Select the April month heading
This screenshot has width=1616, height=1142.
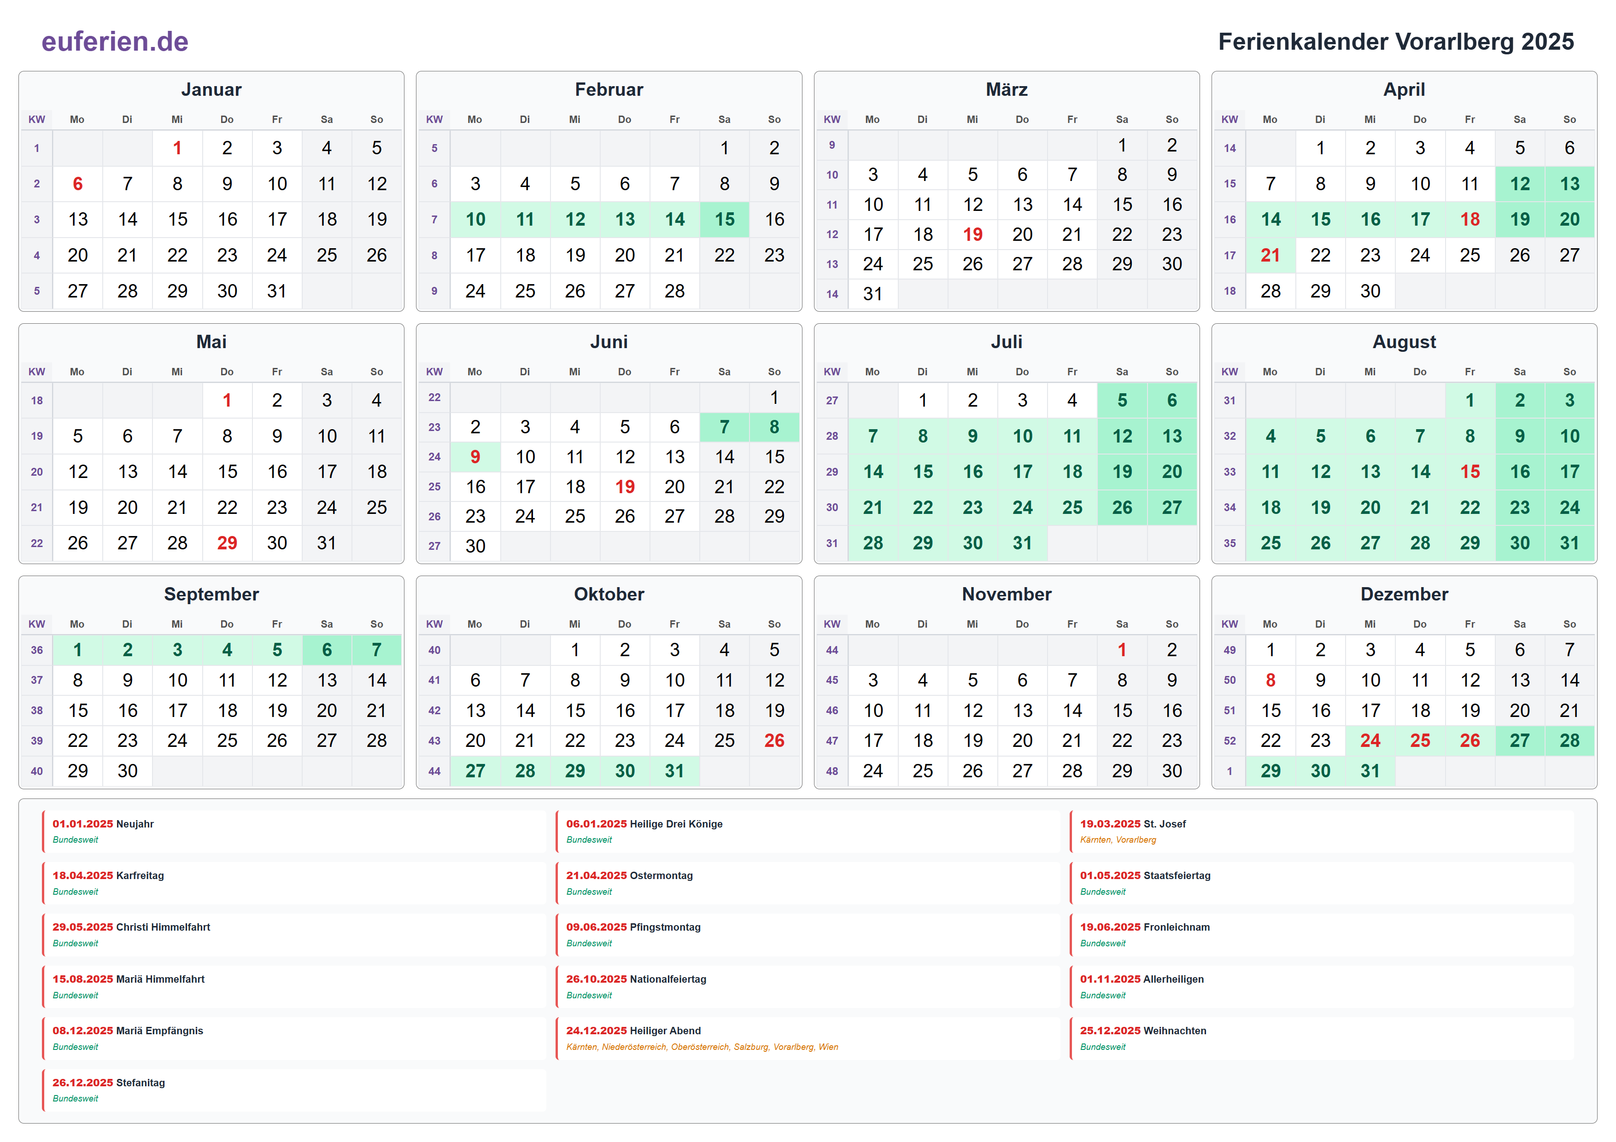pos(1404,89)
